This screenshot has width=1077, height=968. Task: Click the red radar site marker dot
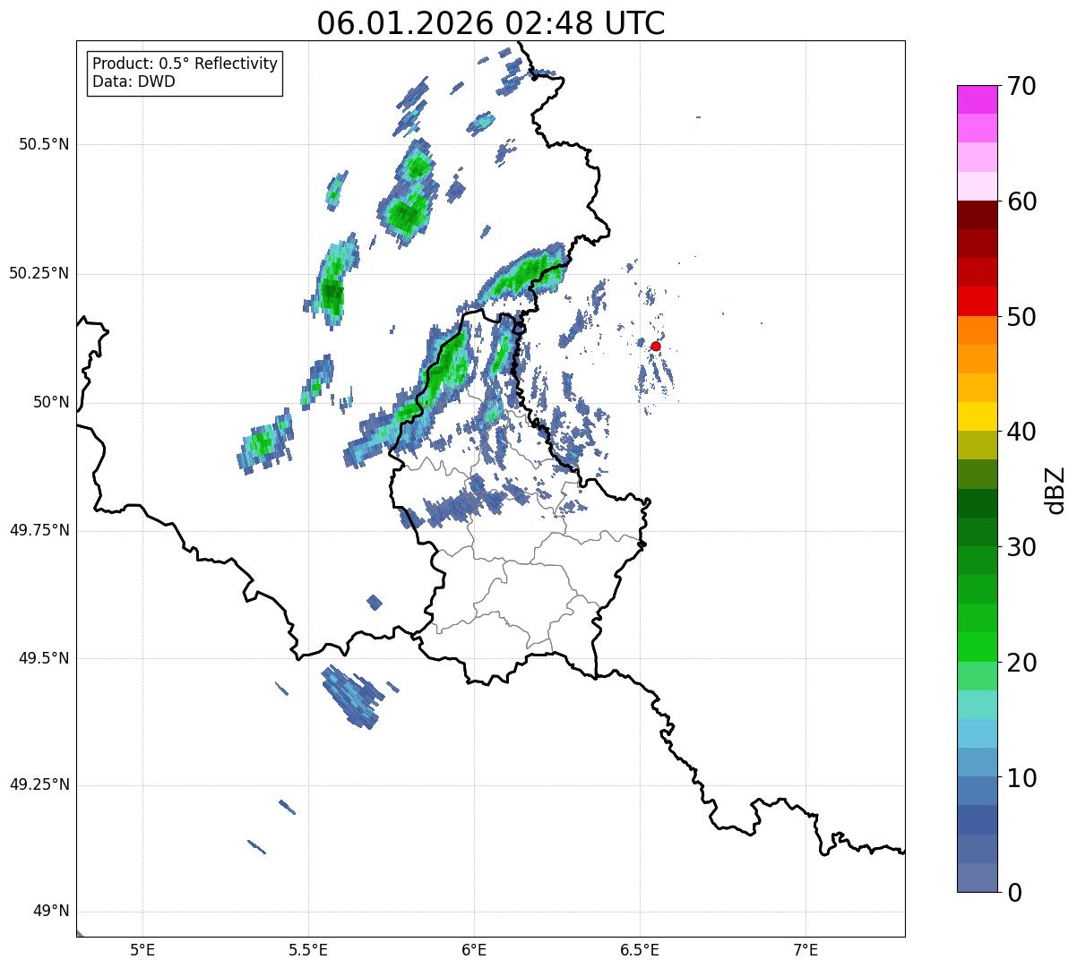[656, 346]
